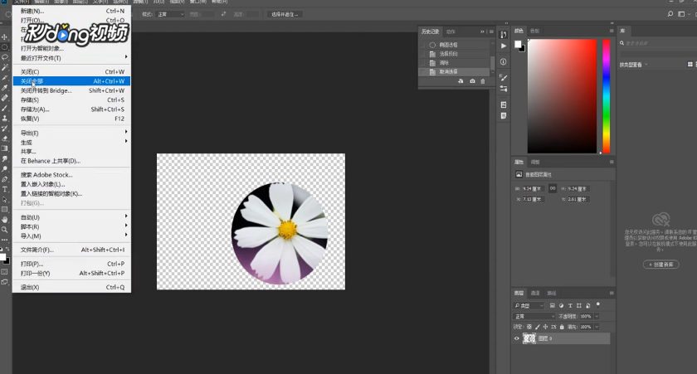
Task: Select the Eyedropper tool
Action: 5,88
